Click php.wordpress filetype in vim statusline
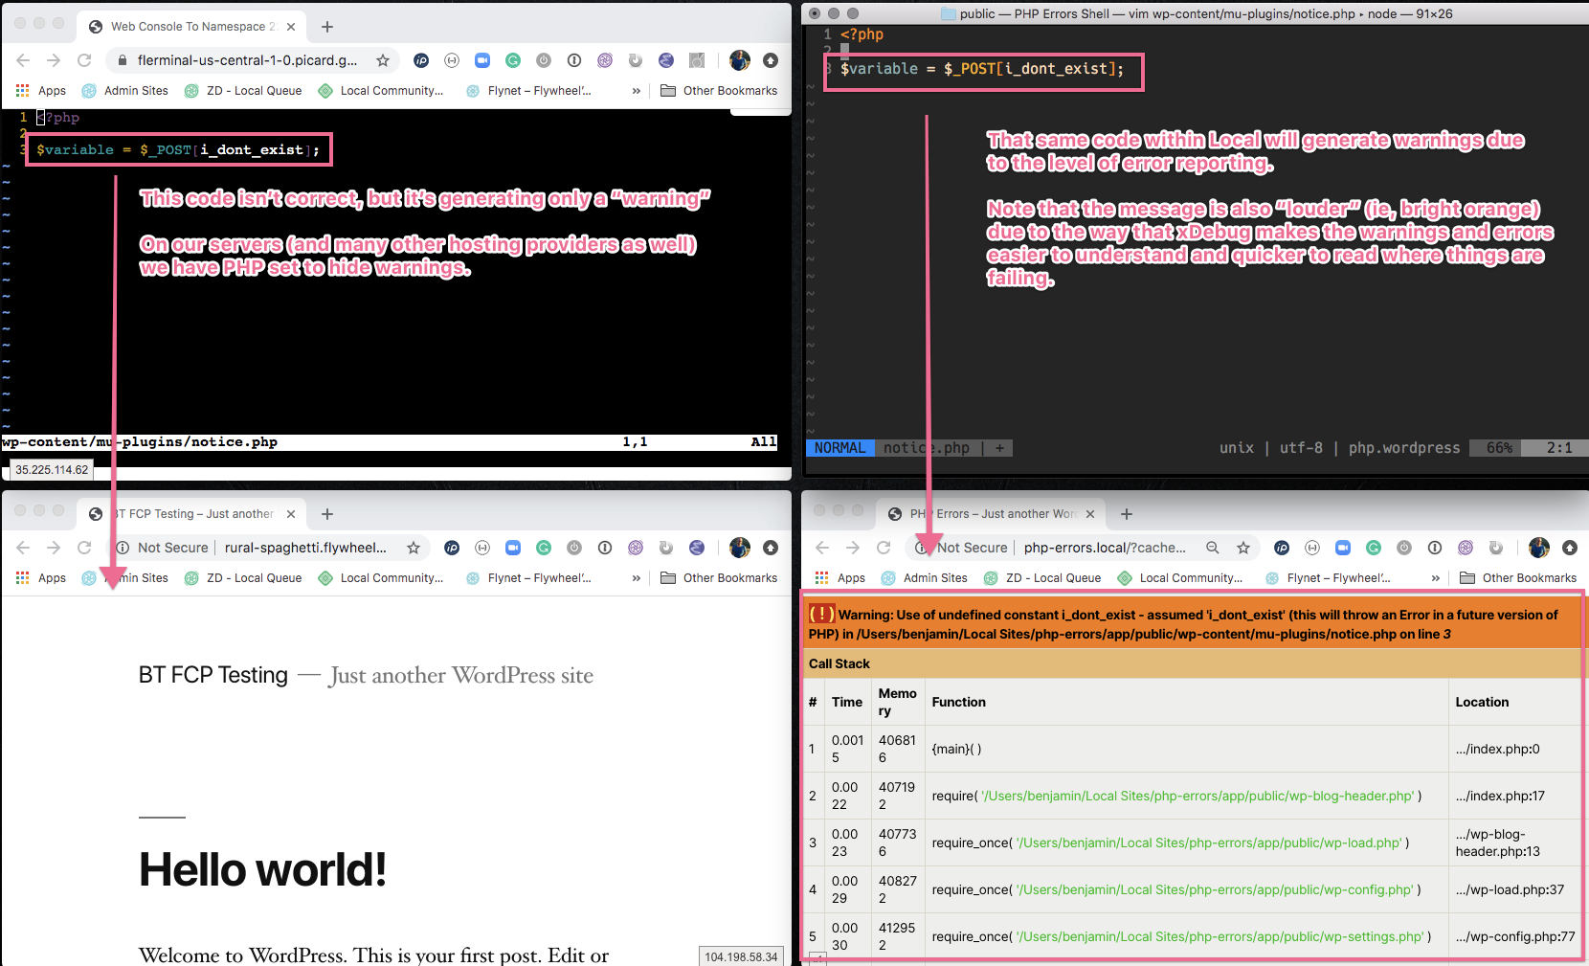 pyautogui.click(x=1404, y=448)
